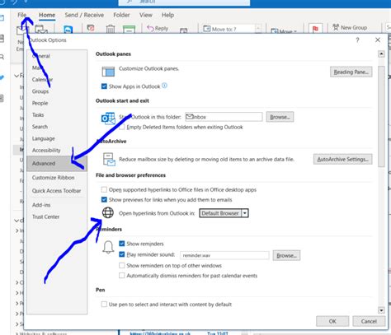Screen dimensions: 391x335
Task: Click the New Group people icon
Action: coord(336,27)
